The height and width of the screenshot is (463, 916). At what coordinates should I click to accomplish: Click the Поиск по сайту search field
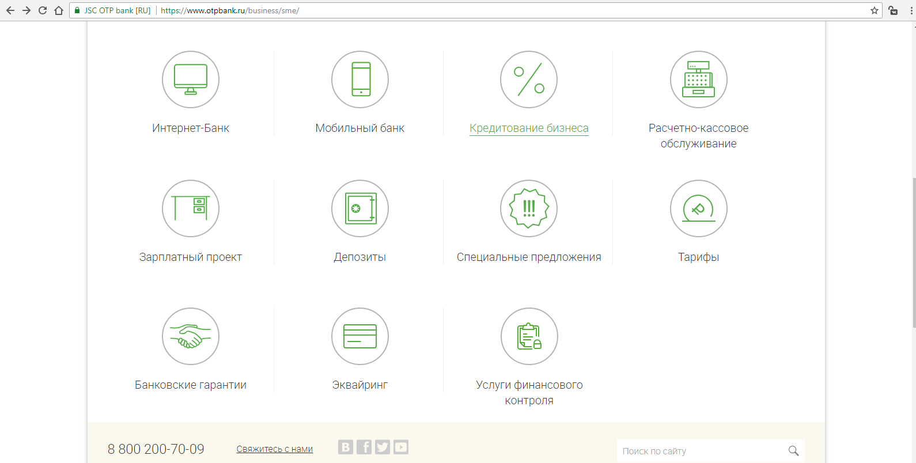pyautogui.click(x=700, y=451)
